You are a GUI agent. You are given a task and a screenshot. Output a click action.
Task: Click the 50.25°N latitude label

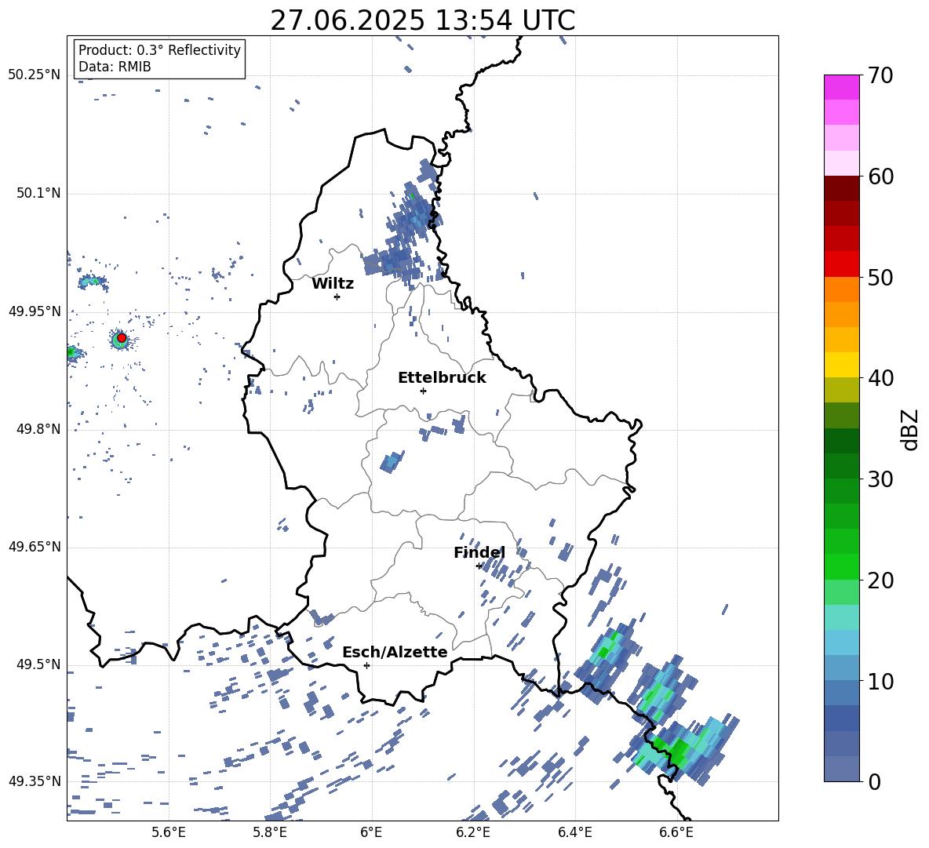click(35, 75)
